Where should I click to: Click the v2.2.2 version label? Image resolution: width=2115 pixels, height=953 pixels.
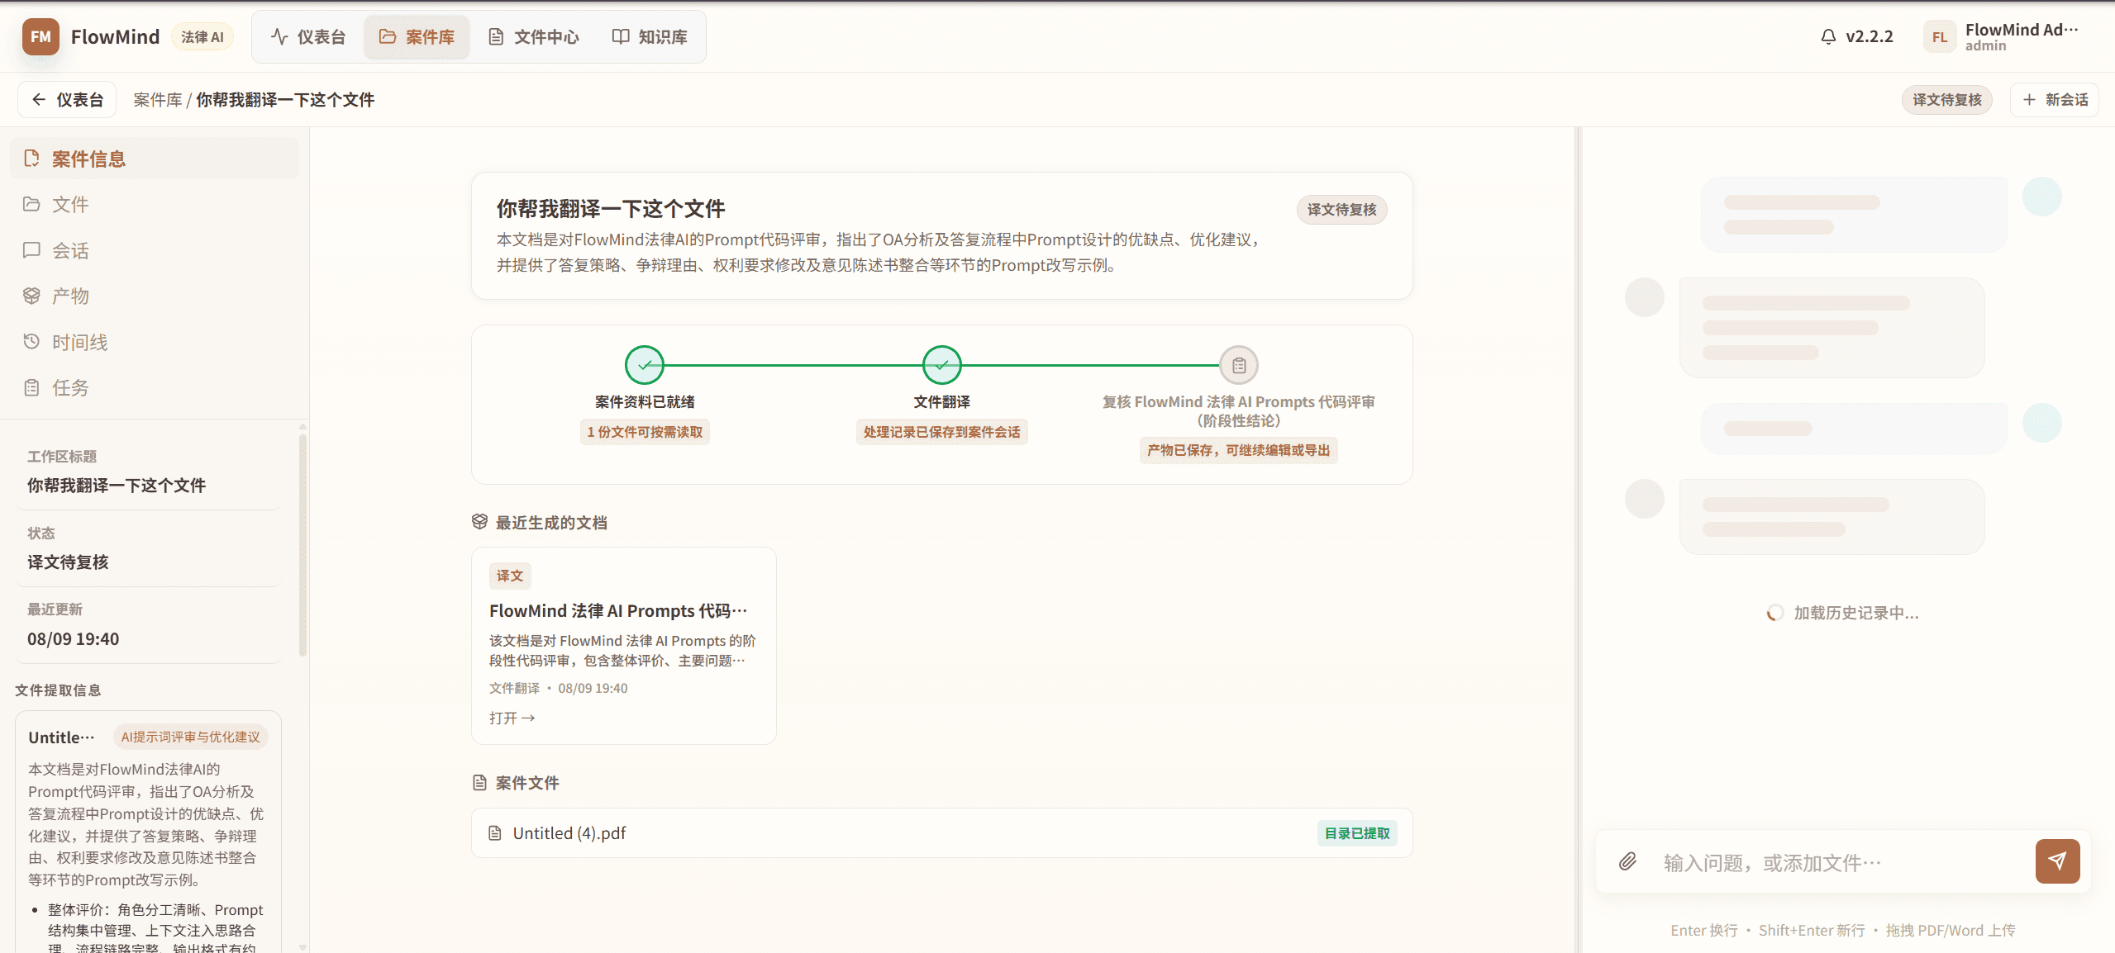pos(1869,37)
